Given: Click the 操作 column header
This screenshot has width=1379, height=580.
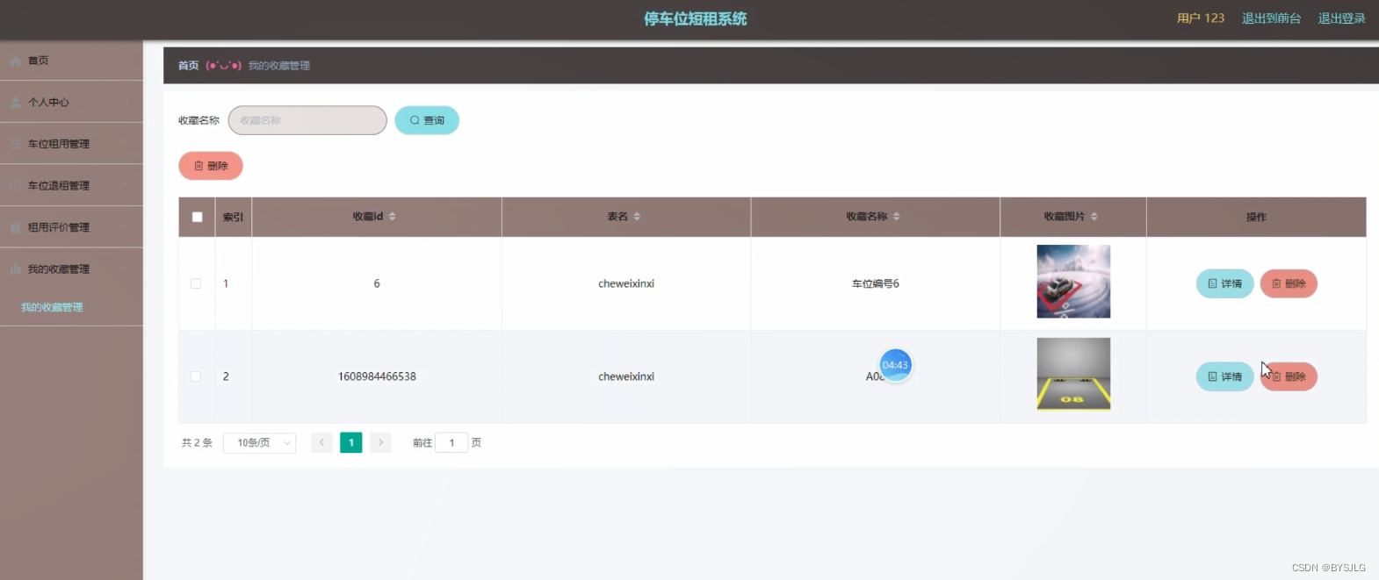Looking at the screenshot, I should 1256,217.
